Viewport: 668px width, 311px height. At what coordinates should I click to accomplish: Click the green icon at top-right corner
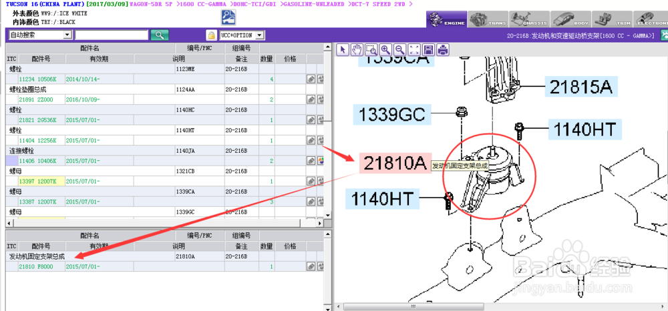[x=664, y=35]
